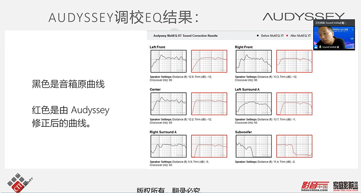
Task: Click the Right Front before-correction black graph
Action: click(x=254, y=61)
